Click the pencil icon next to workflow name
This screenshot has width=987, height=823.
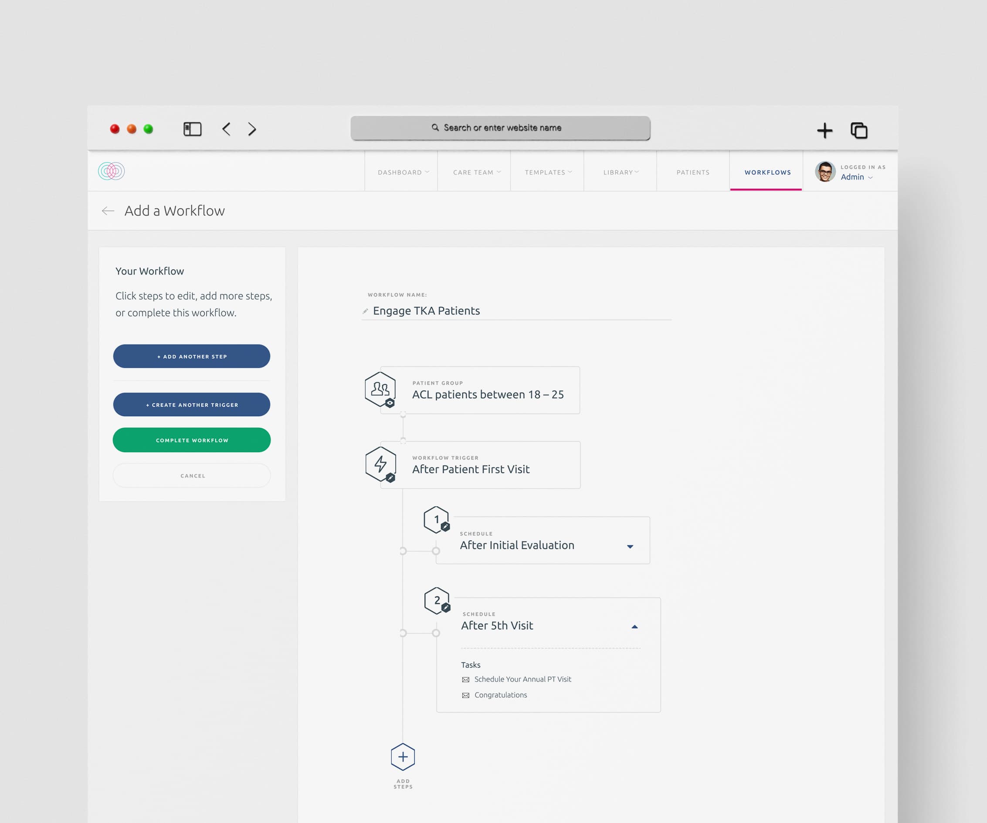pyautogui.click(x=365, y=311)
